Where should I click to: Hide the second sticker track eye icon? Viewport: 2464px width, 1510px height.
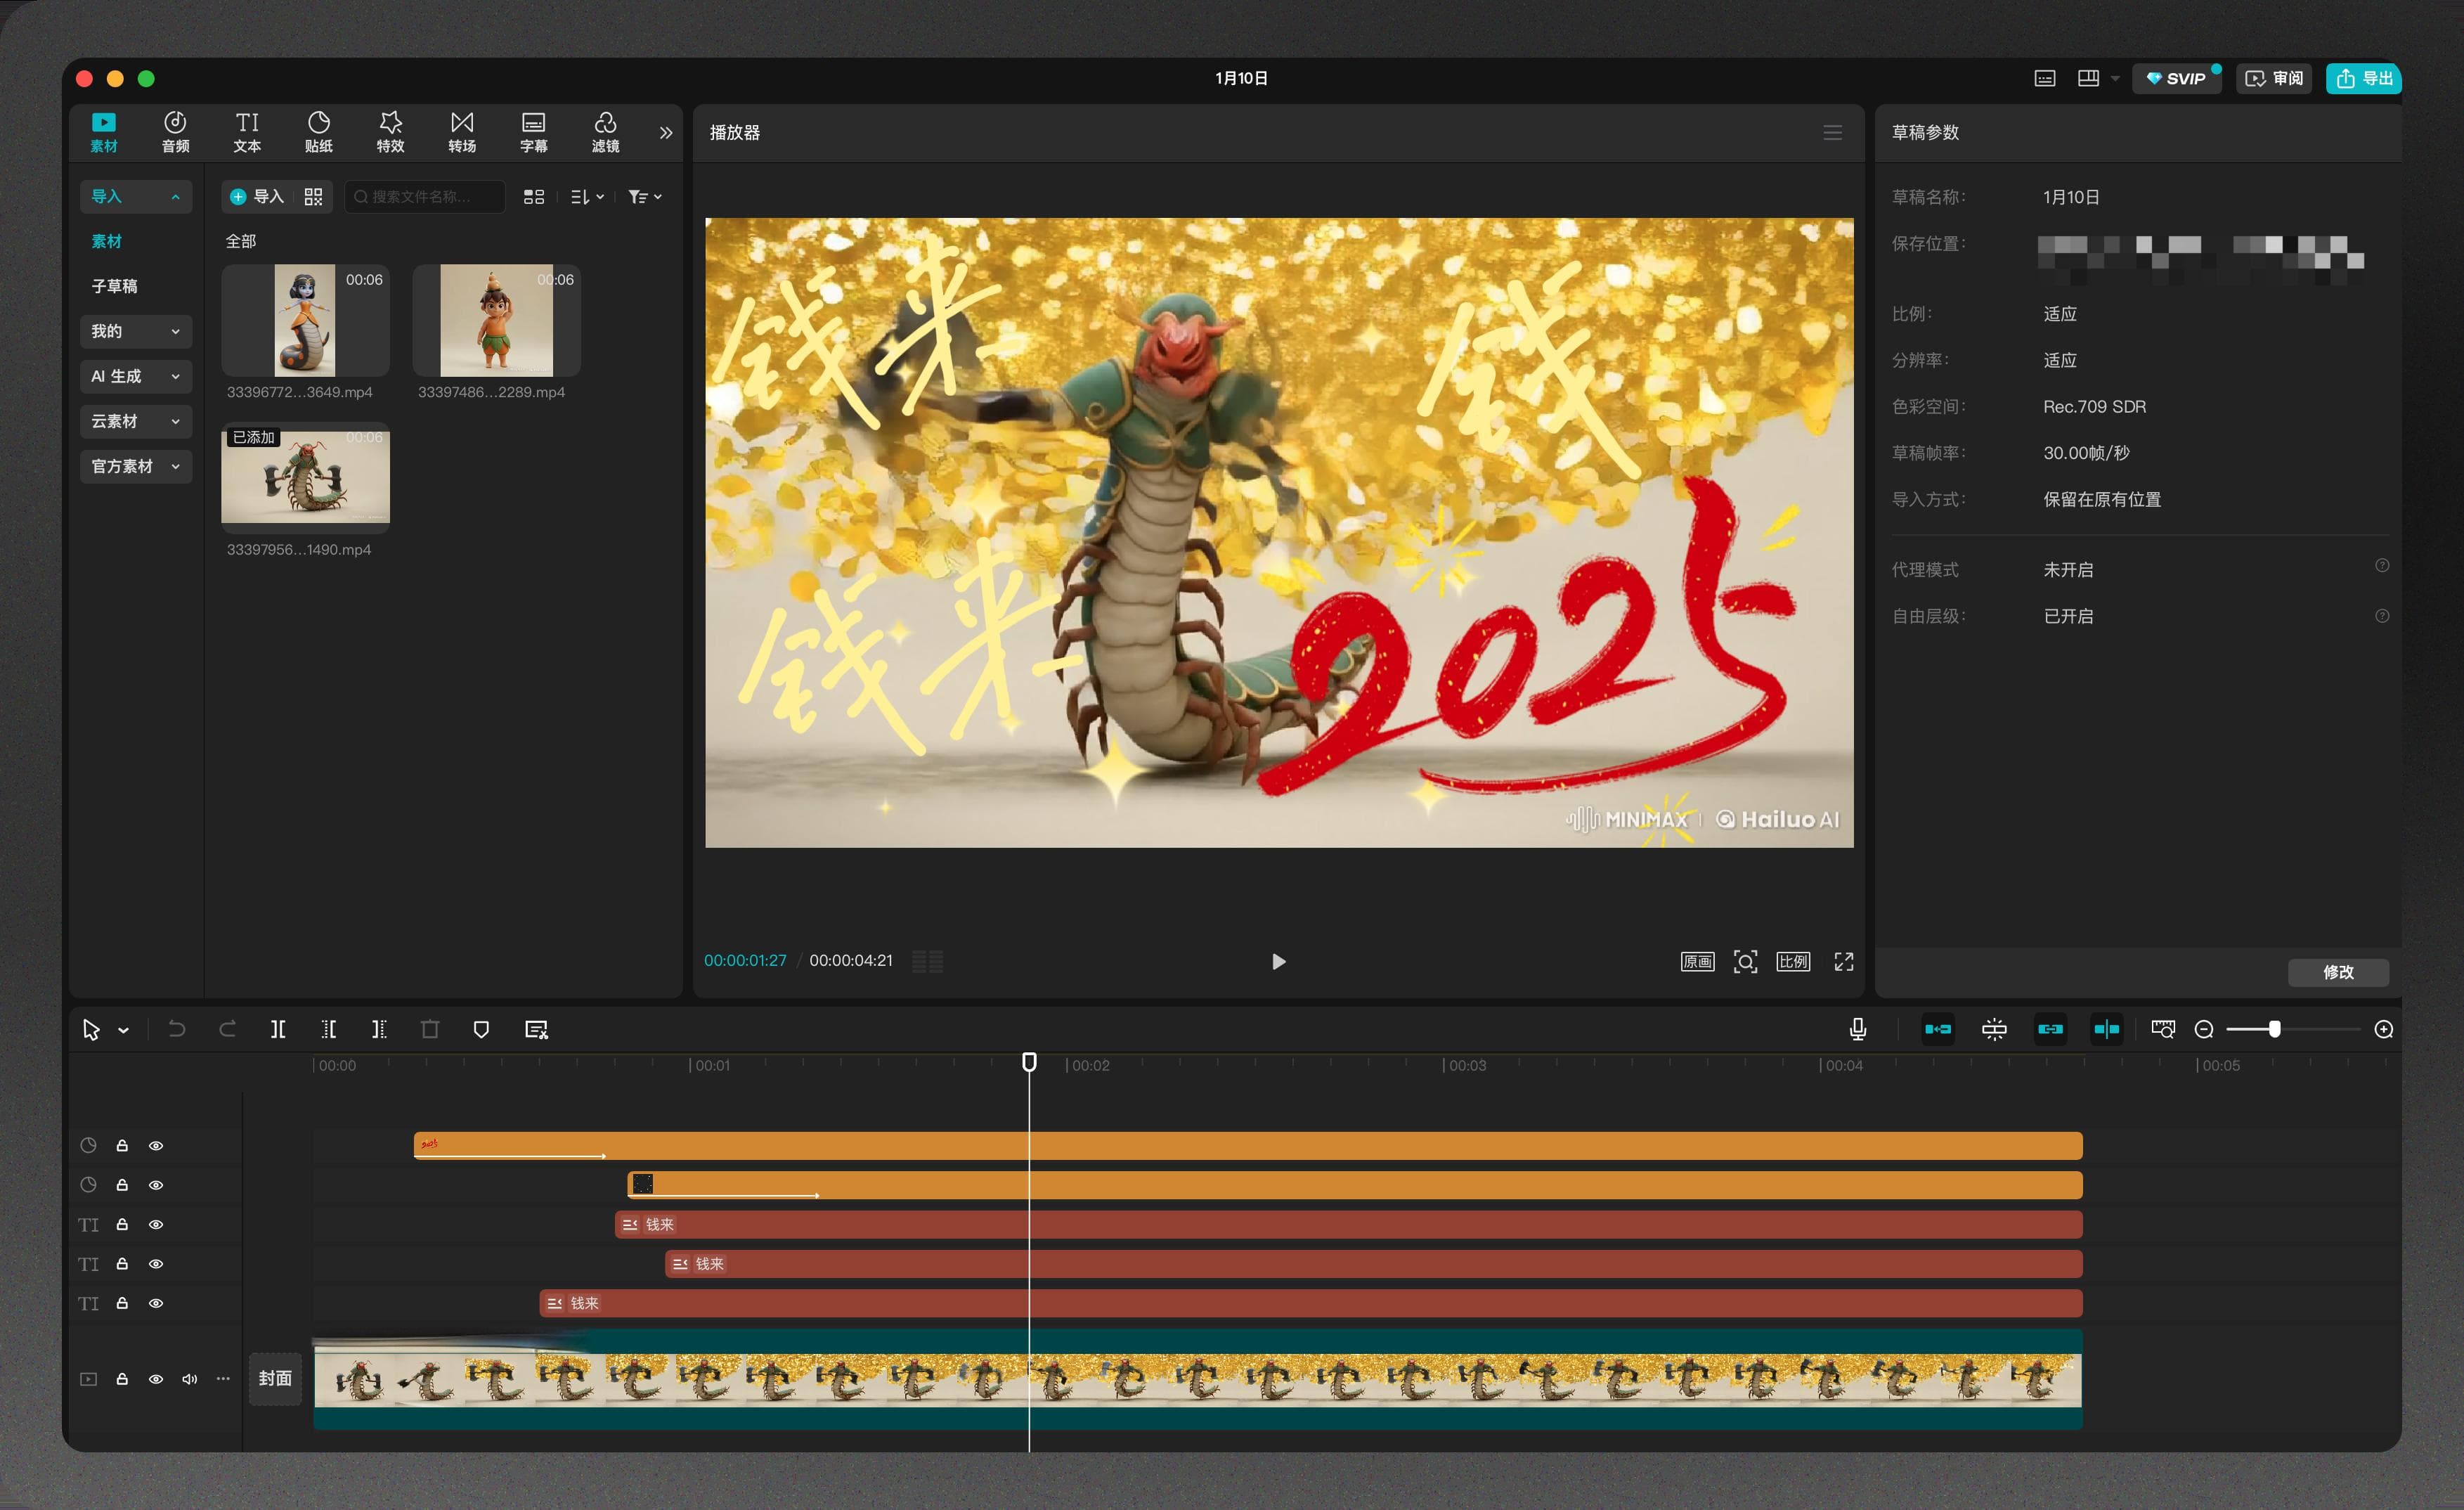[x=156, y=1185]
